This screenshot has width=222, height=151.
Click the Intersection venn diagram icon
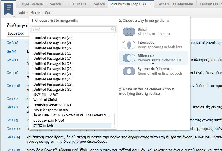[x=129, y=45]
